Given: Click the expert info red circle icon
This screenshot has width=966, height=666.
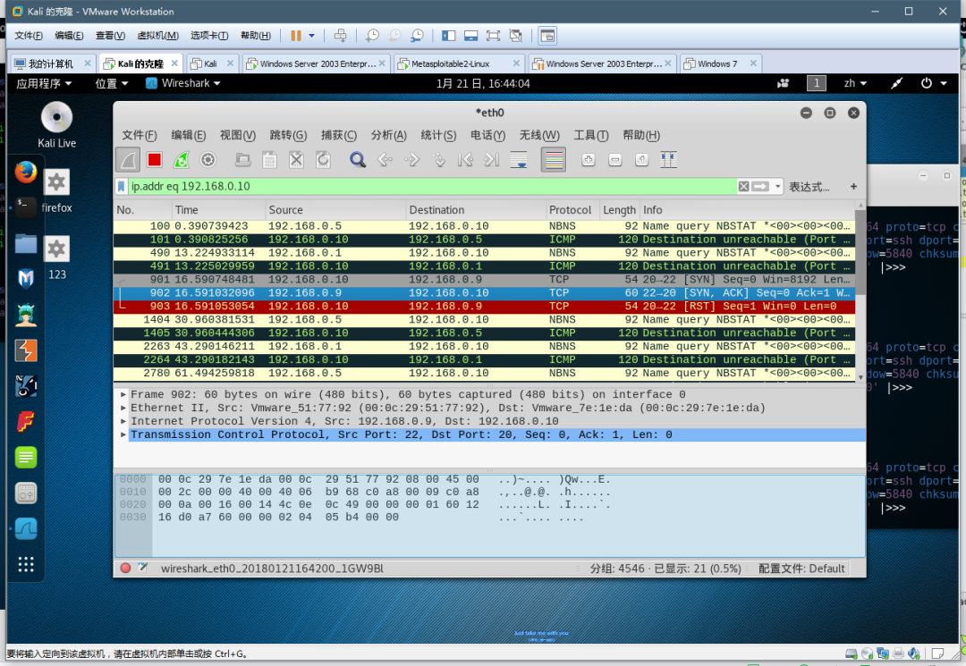Looking at the screenshot, I should [125, 569].
